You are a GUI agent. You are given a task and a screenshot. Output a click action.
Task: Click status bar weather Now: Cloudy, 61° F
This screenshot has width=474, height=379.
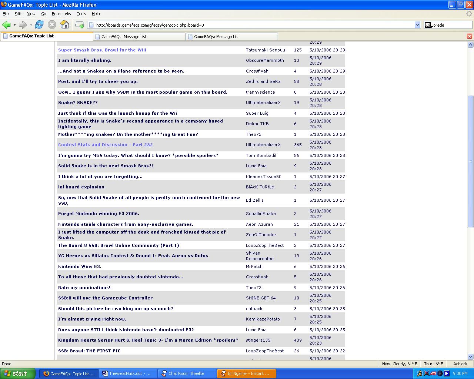point(400,364)
